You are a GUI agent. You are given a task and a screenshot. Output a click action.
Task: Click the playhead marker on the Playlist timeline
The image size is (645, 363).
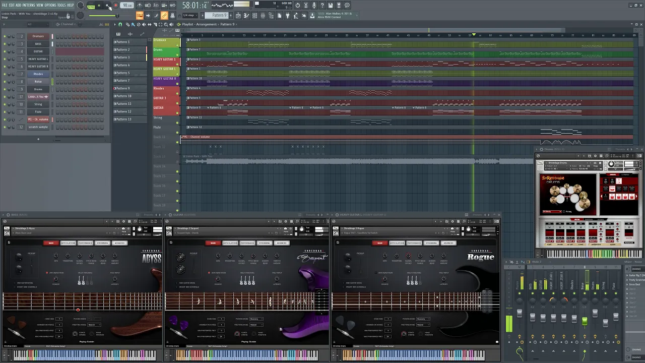point(474,35)
